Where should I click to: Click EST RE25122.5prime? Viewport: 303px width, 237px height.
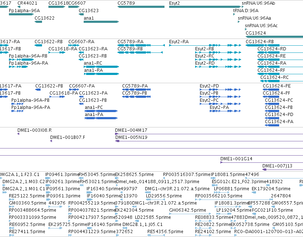27,196
